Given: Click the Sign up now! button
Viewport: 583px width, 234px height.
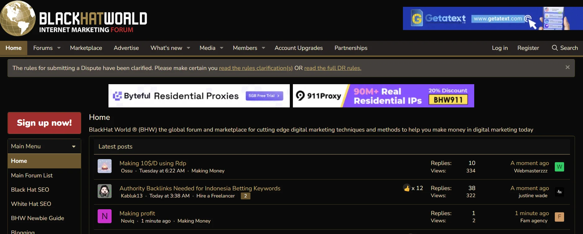Looking at the screenshot, I should 44,123.
